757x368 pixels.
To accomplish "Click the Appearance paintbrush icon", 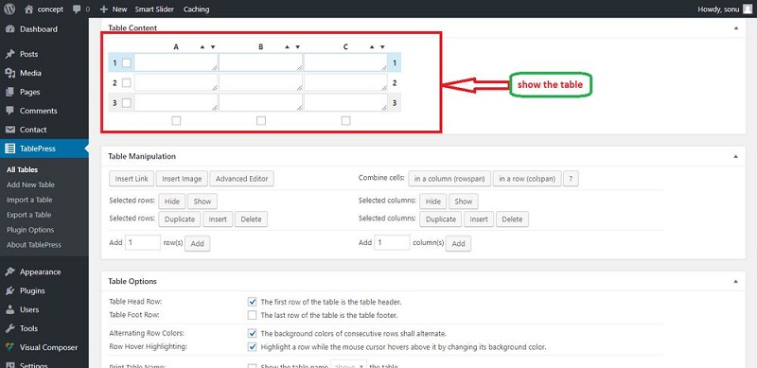I will click(9, 272).
